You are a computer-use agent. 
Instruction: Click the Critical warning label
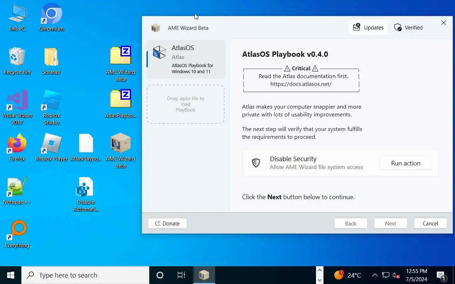[x=301, y=69]
